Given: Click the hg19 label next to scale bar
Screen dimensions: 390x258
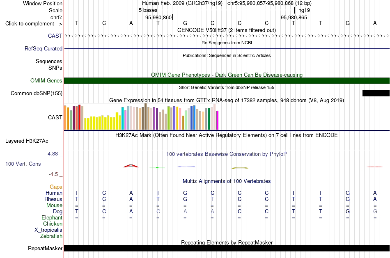Looking at the screenshot, I should pyautogui.click(x=304, y=10).
